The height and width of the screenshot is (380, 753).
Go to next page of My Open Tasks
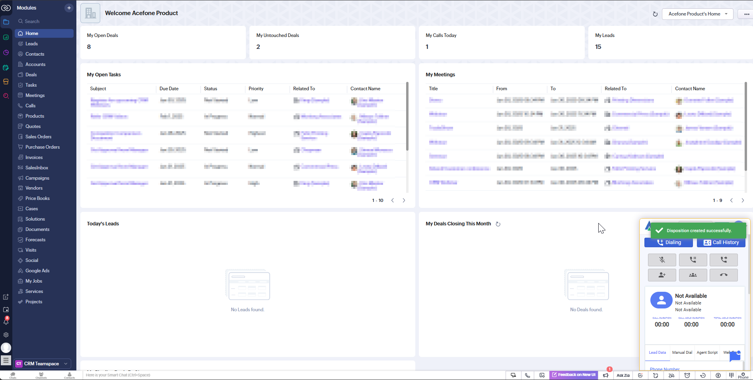pos(404,200)
